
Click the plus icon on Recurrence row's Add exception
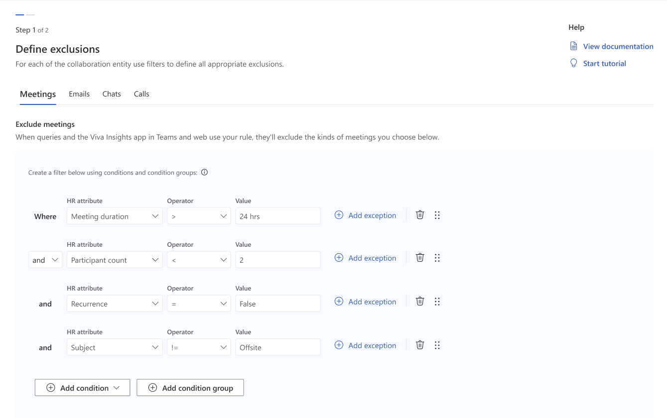tap(339, 301)
